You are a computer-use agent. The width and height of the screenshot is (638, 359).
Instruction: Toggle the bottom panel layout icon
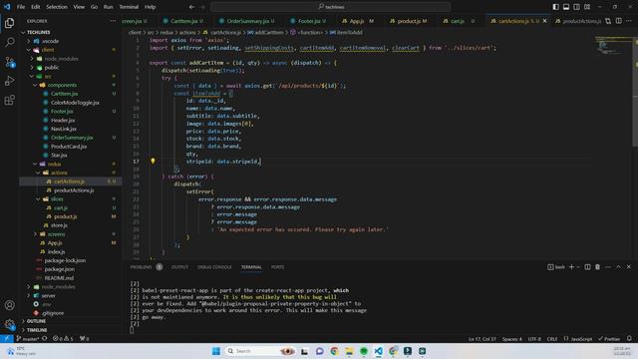click(566, 7)
